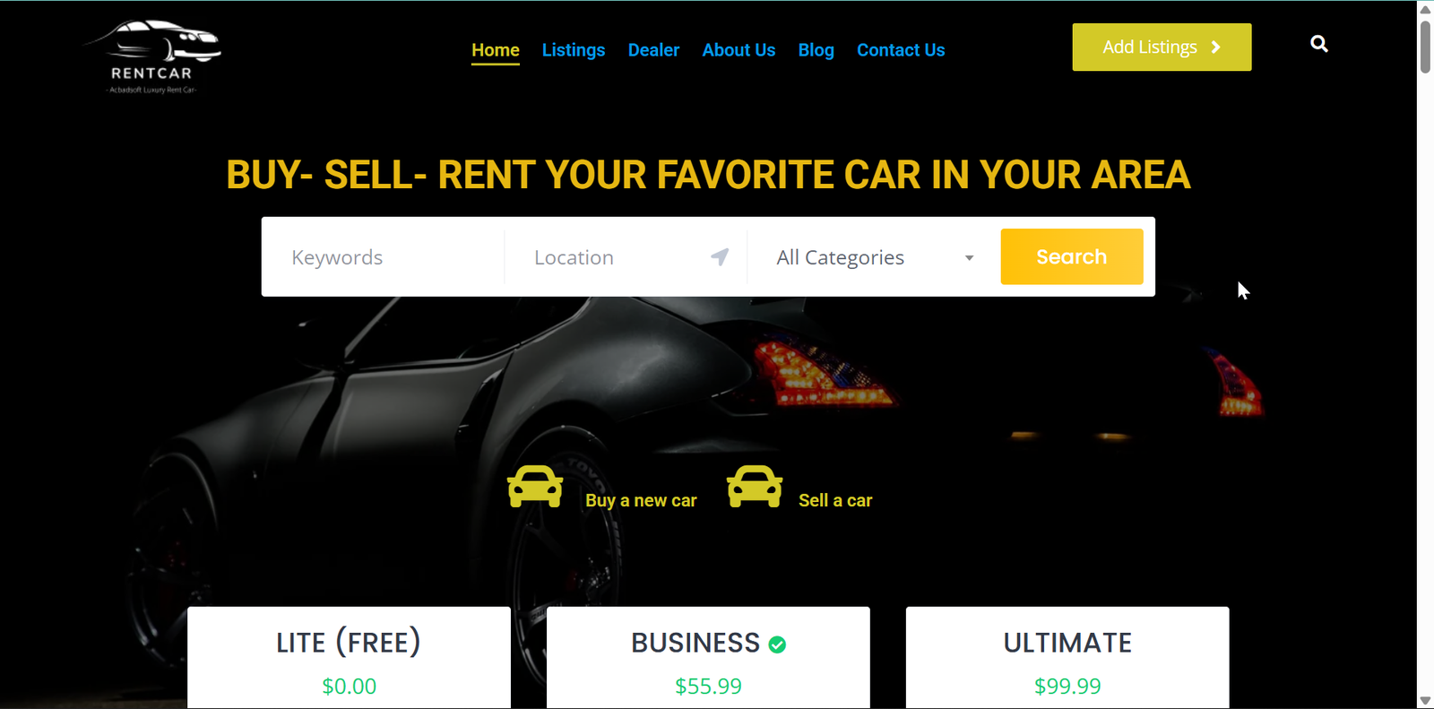Open the search magnifier icon in header

pyautogui.click(x=1318, y=44)
